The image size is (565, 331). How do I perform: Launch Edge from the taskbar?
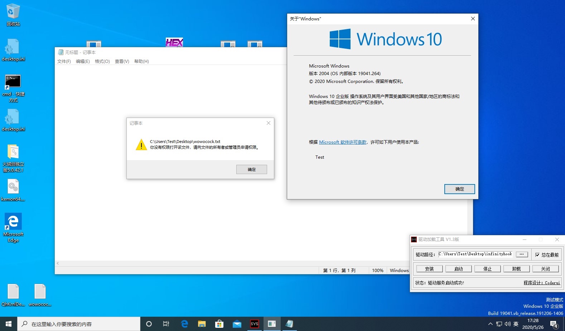click(184, 324)
